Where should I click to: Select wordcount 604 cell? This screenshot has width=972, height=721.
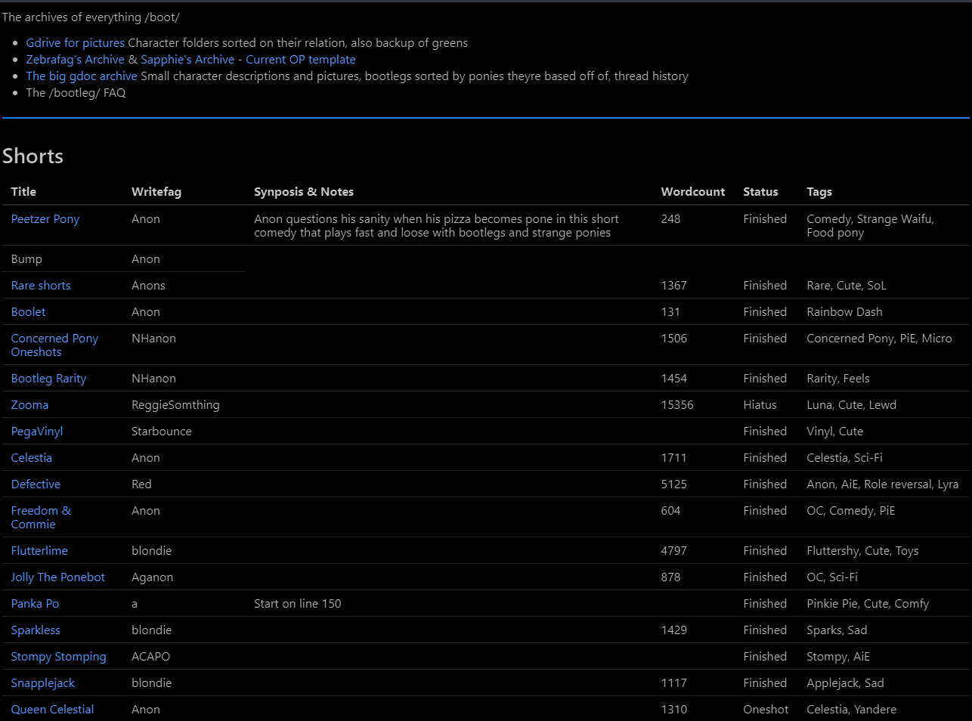[671, 511]
